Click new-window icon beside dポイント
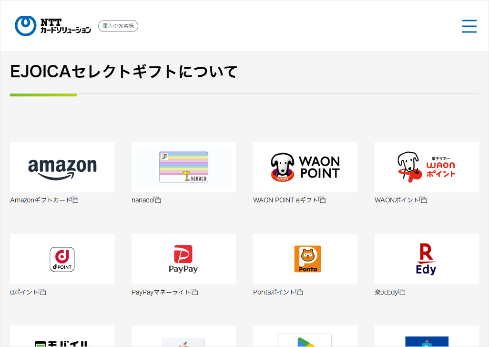This screenshot has height=347, width=489. coord(42,292)
